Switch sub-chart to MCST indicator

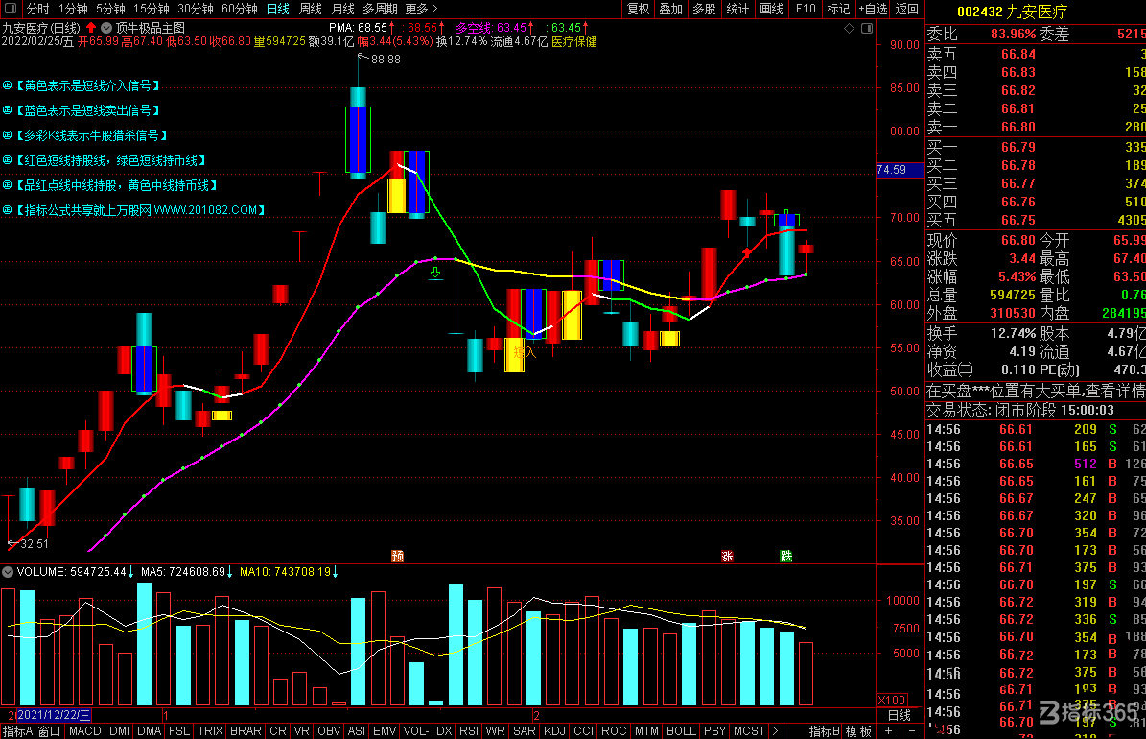[x=749, y=731]
